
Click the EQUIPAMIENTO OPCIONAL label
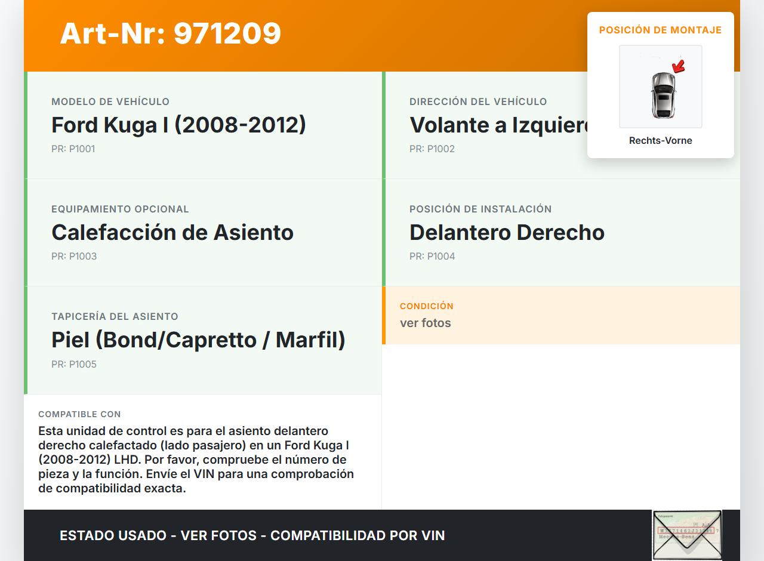(120, 209)
